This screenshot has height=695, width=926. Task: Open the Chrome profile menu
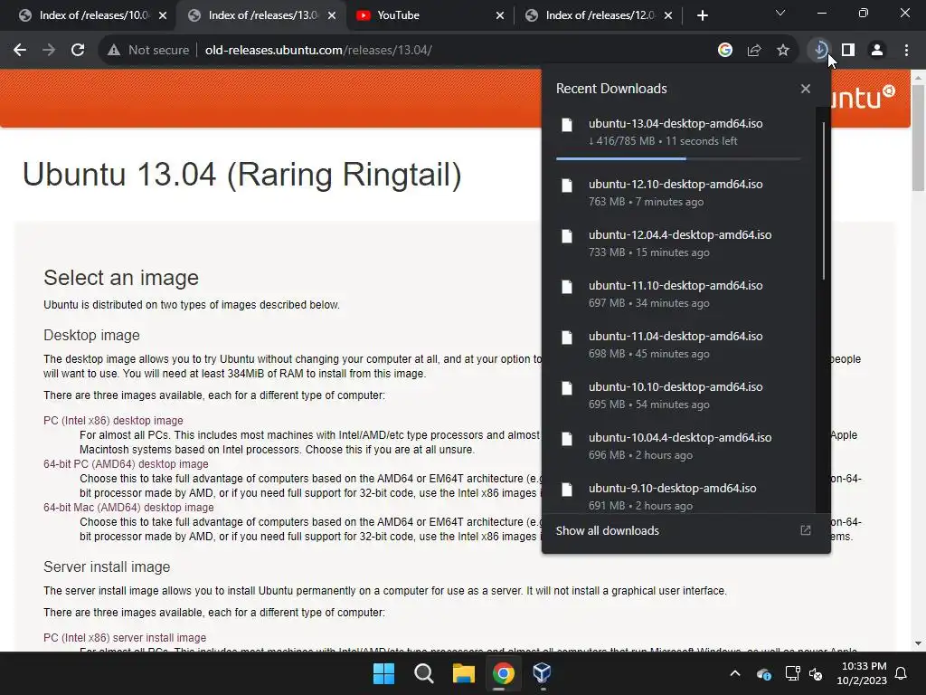[x=877, y=51]
